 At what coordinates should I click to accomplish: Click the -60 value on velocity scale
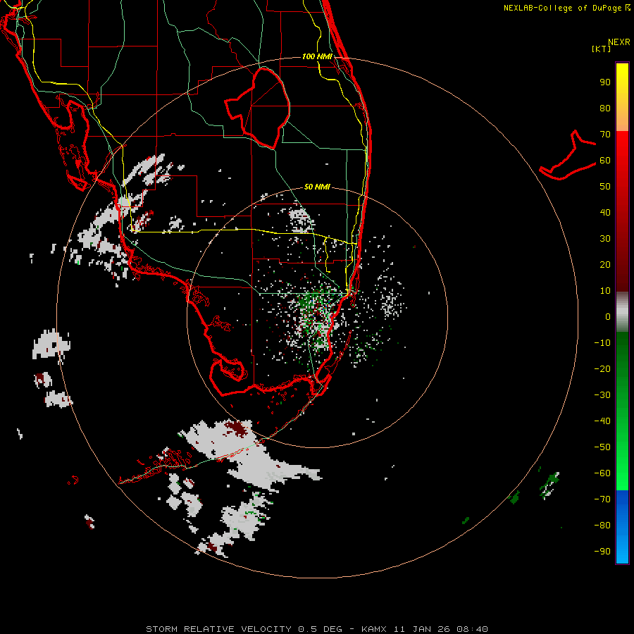[x=602, y=473]
